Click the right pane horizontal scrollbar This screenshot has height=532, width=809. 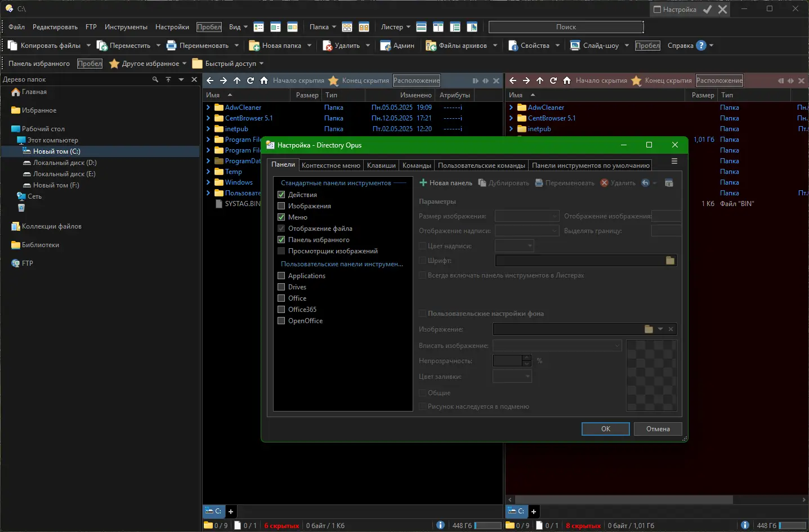click(x=623, y=499)
